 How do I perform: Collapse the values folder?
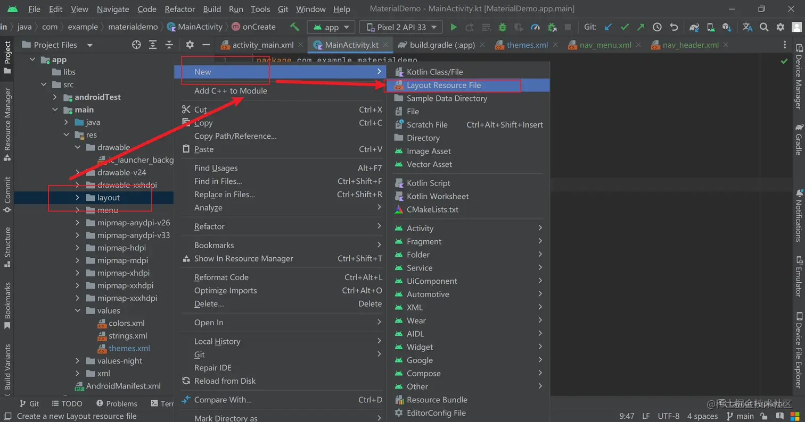[x=77, y=310]
